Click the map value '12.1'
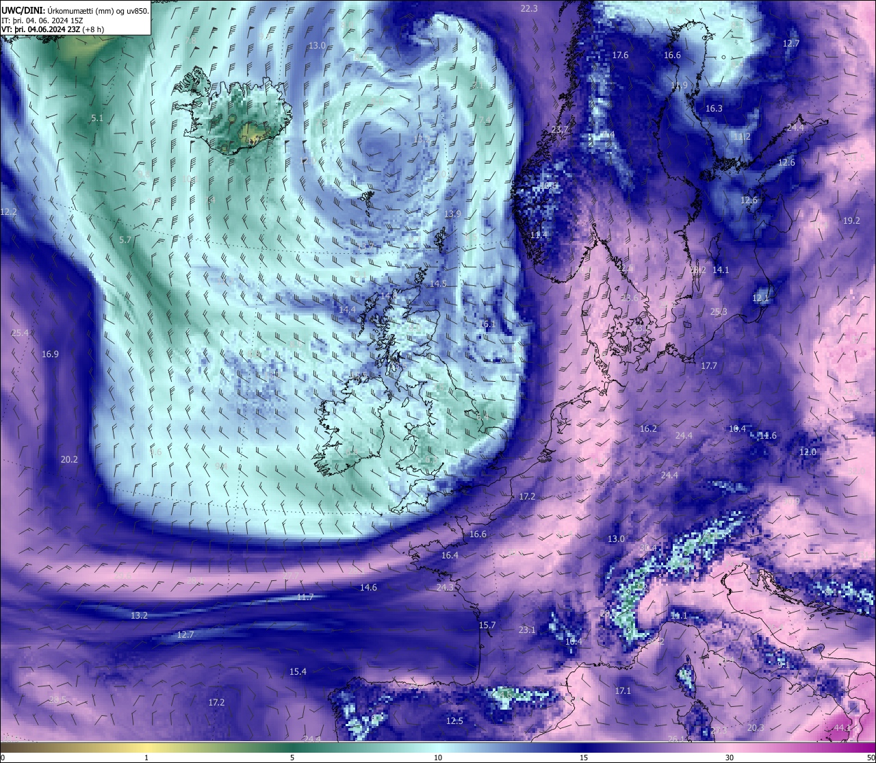The height and width of the screenshot is (763, 876). pos(760,298)
